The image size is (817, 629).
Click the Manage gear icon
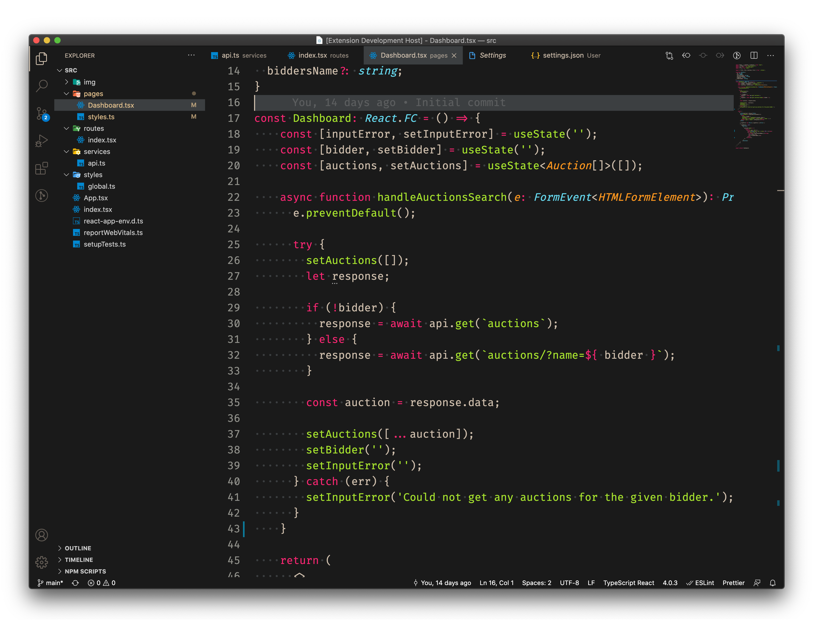click(x=42, y=562)
